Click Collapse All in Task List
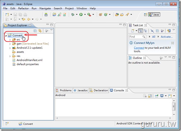Viewport: 181px width, 131px height. (x=157, y=31)
